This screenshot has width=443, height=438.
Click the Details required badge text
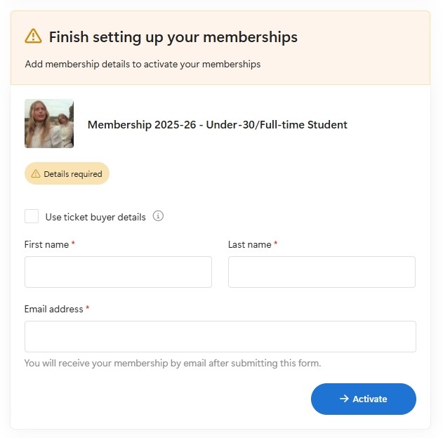click(72, 174)
